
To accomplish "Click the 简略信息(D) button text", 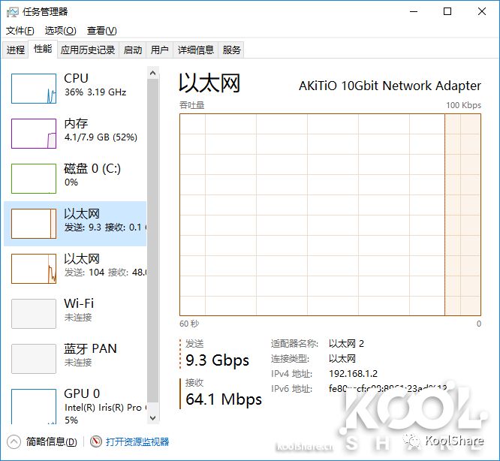I will point(51,442).
